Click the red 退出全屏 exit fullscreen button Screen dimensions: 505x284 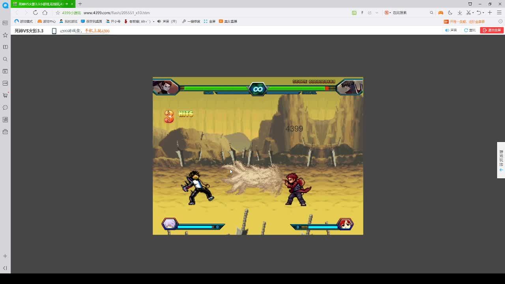492,30
